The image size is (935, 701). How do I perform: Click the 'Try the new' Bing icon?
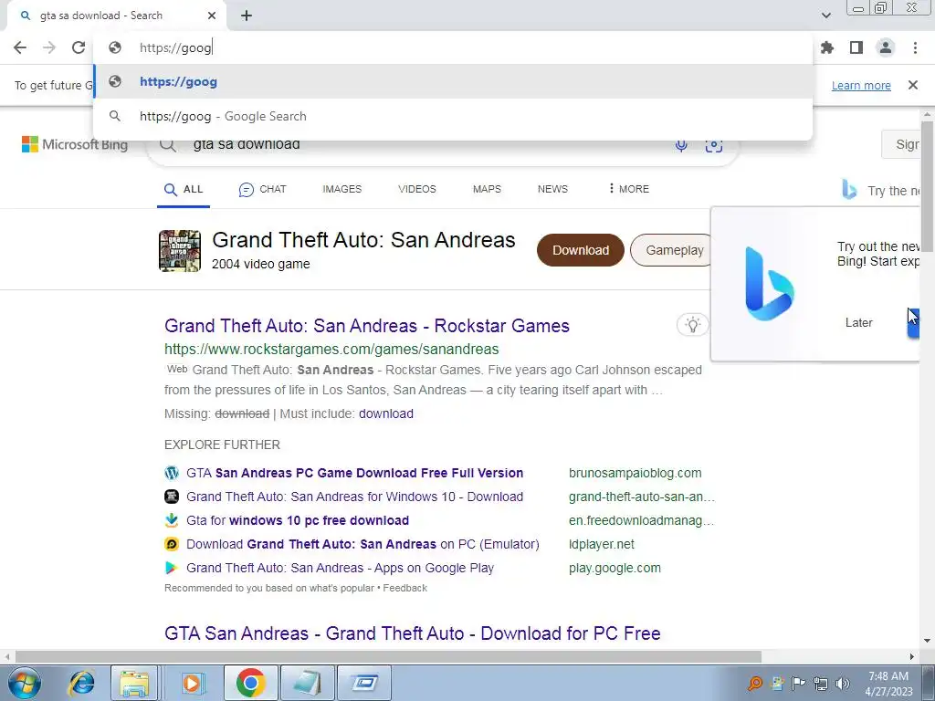849,190
